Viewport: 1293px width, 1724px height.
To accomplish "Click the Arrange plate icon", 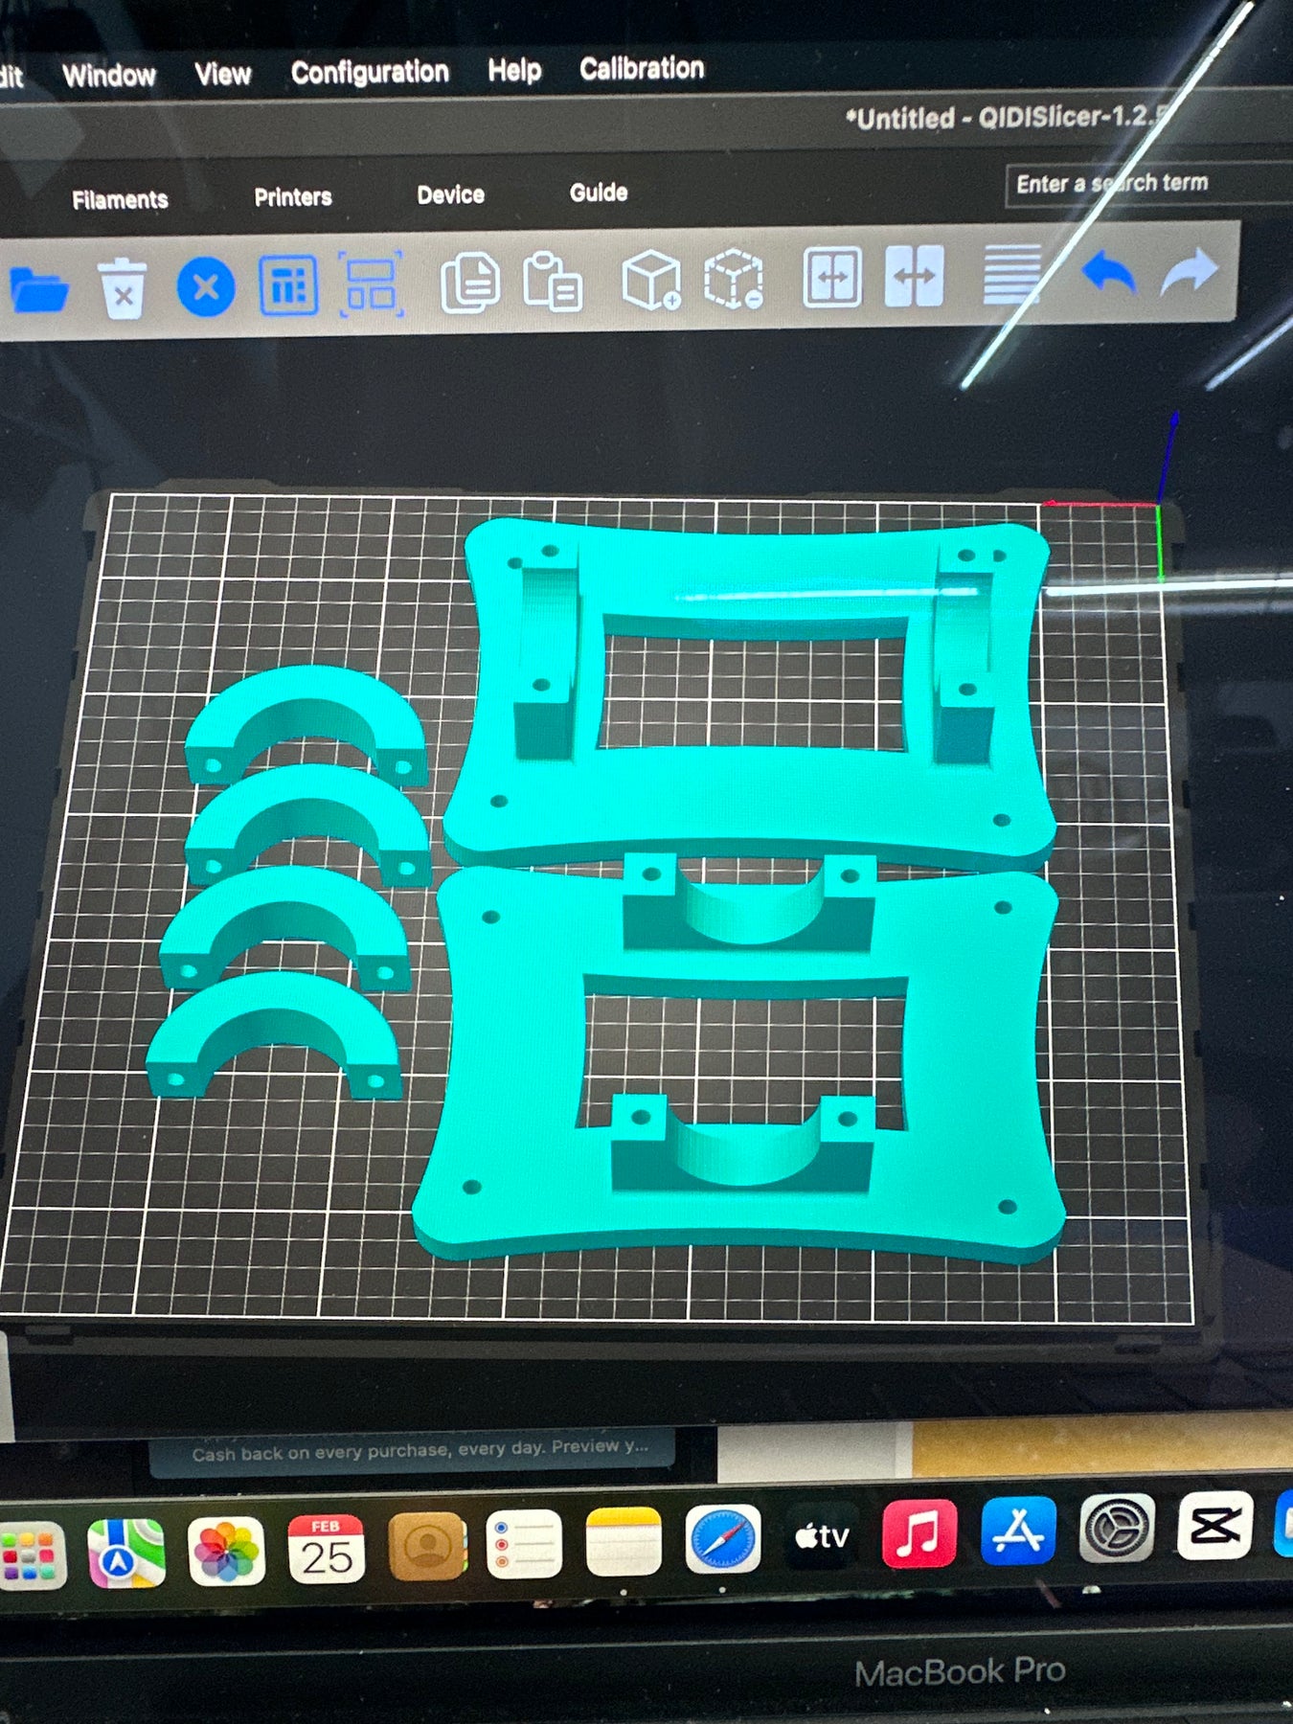I will coord(288,285).
